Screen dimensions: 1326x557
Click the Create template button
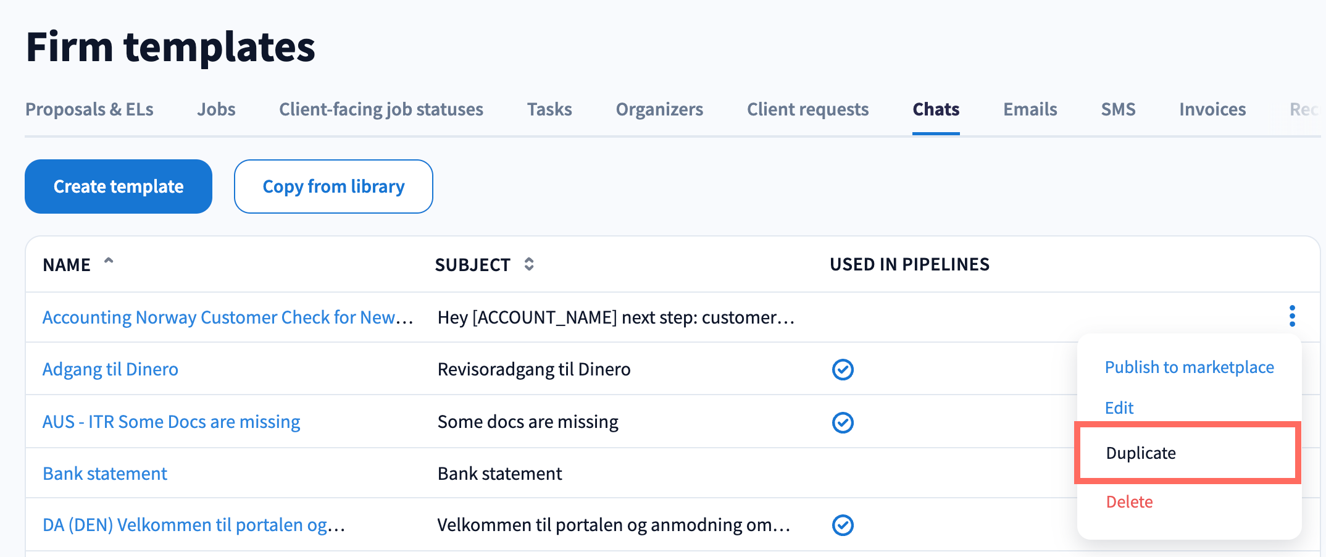point(119,186)
